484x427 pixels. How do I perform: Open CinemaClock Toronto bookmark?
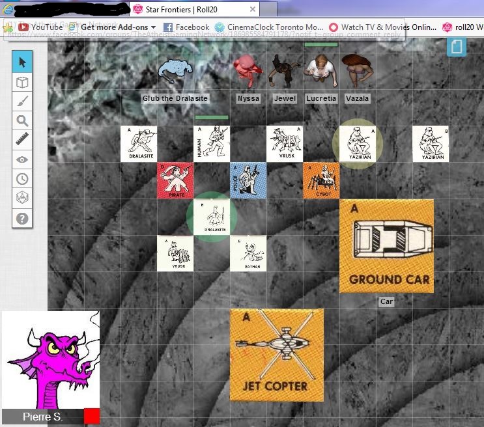click(267, 27)
